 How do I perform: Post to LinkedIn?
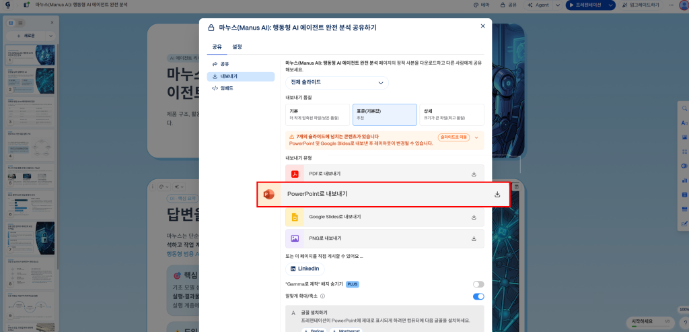(305, 269)
